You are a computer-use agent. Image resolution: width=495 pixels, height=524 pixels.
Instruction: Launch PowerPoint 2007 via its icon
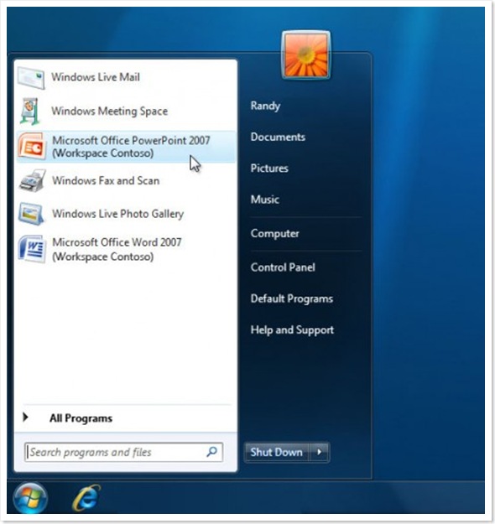pyautogui.click(x=32, y=146)
